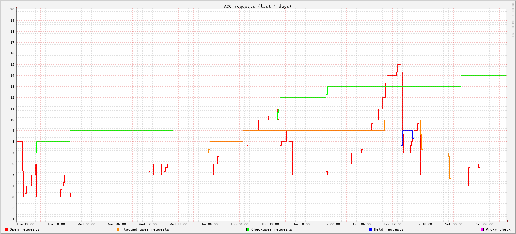This screenshot has height=234, width=516.
Task: Click the chart title "ACC requests (last 4 days)"
Action: pyautogui.click(x=258, y=6)
